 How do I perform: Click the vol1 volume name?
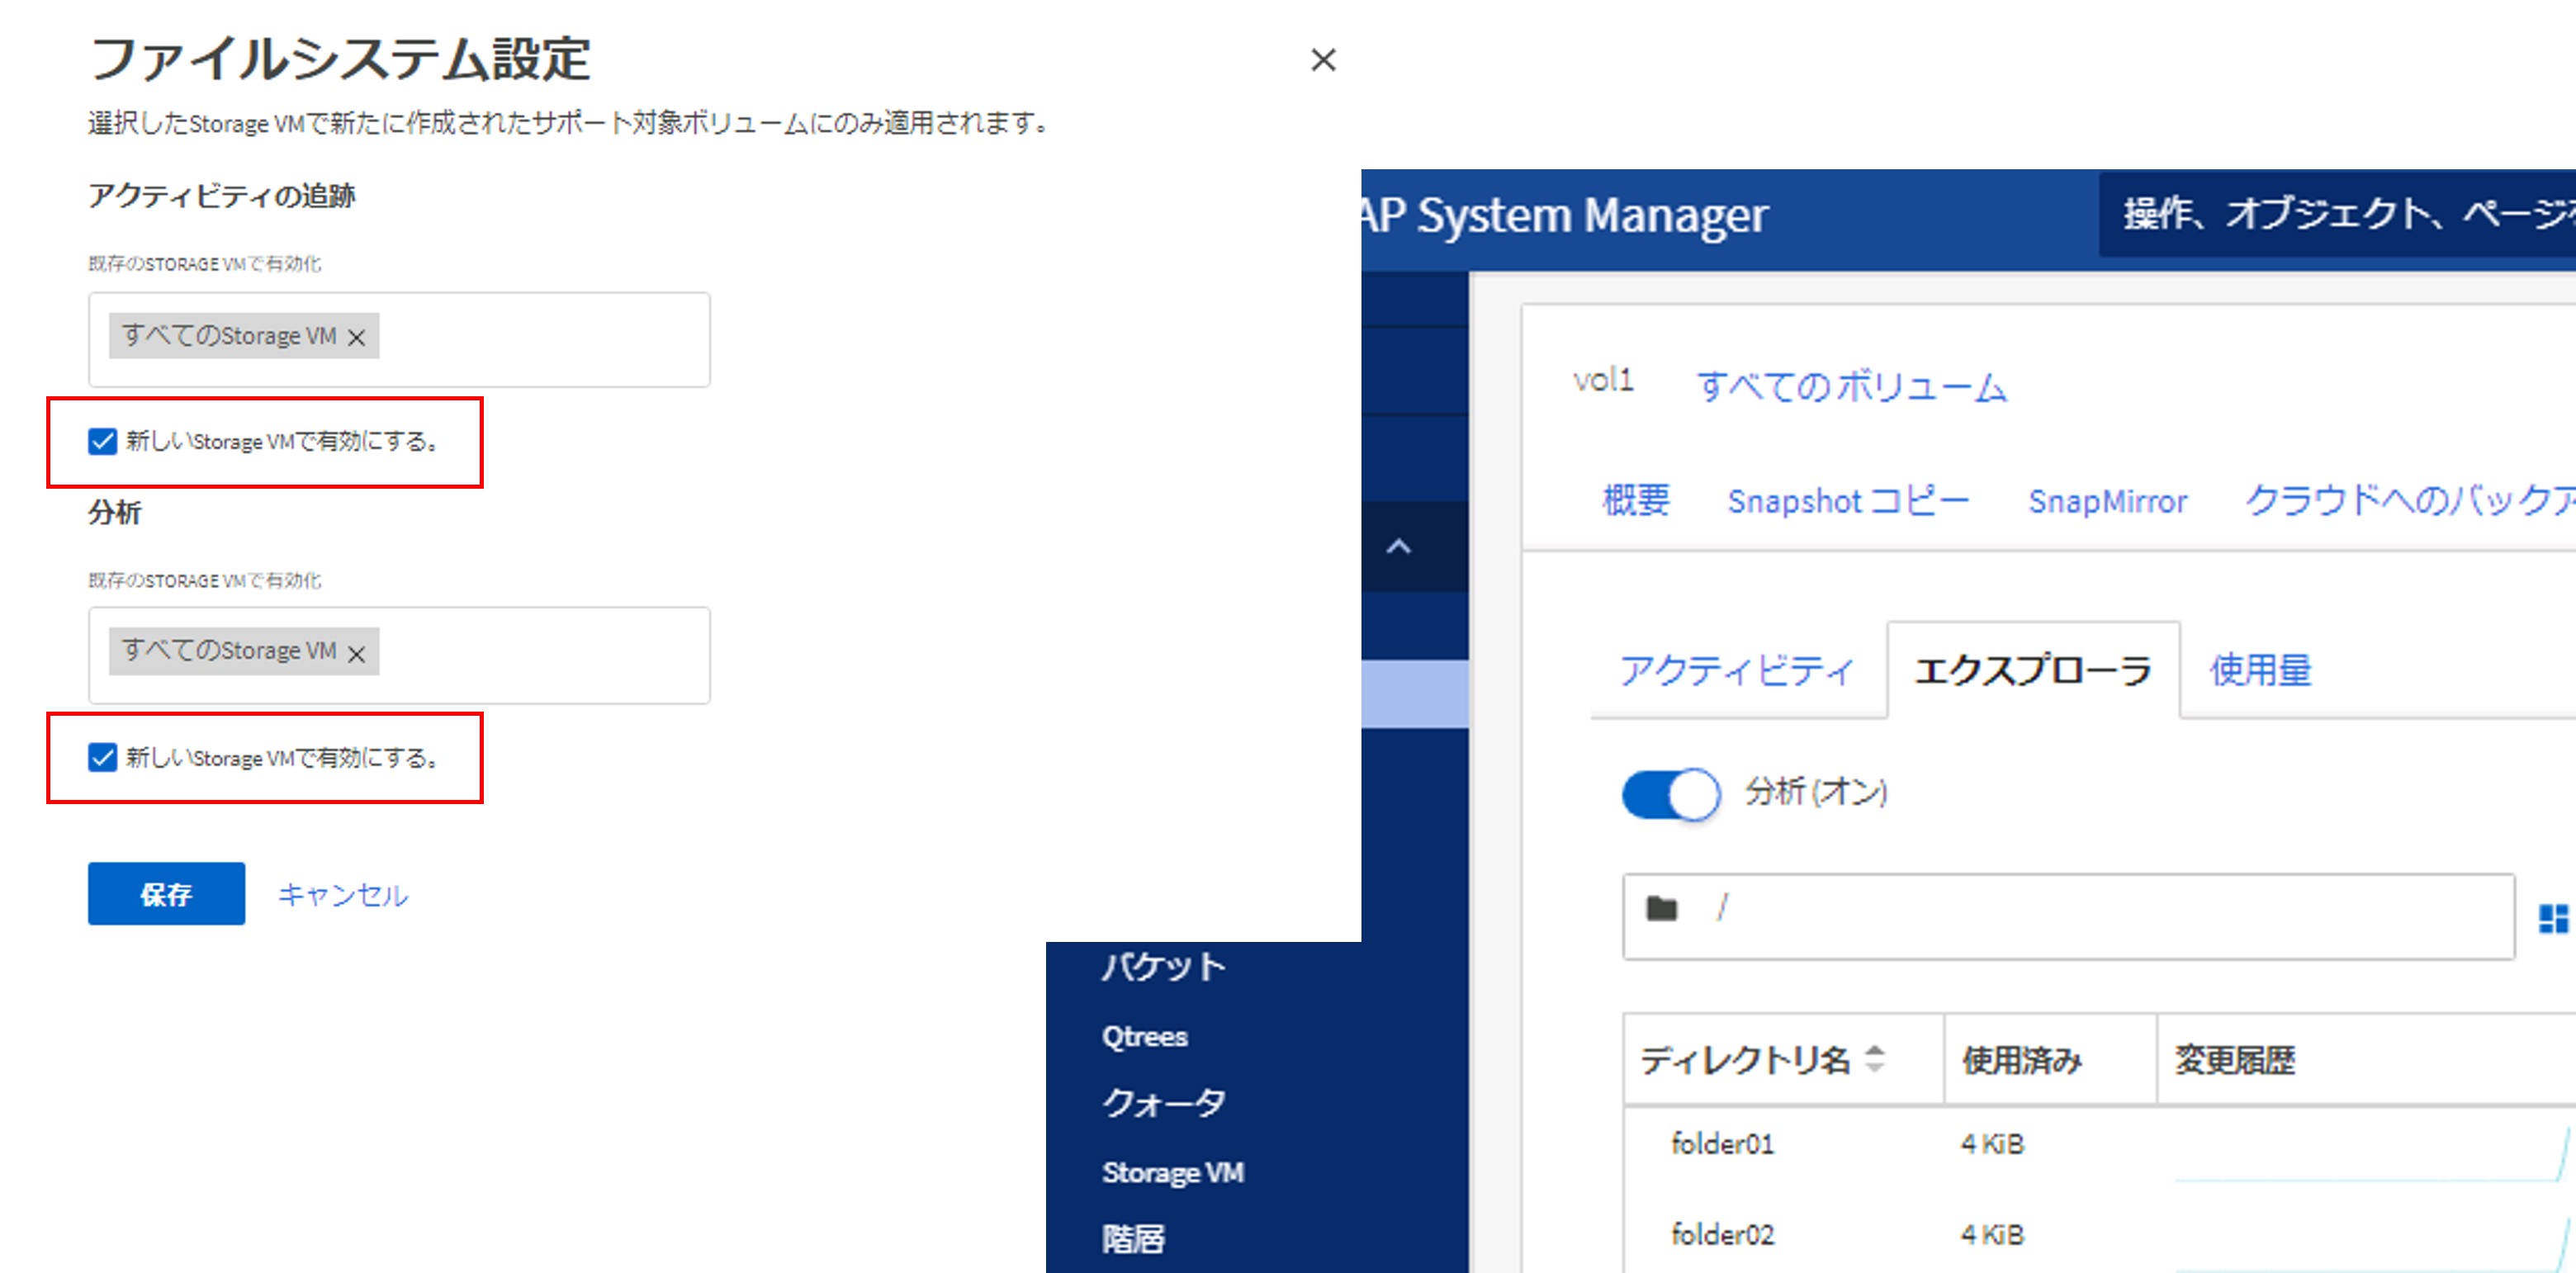[1603, 380]
